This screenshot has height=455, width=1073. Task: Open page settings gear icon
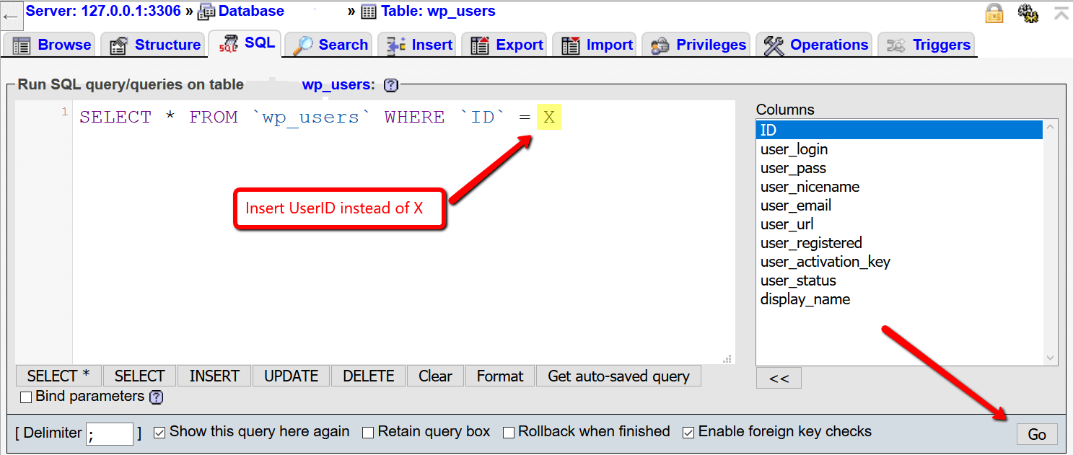pos(1028,13)
